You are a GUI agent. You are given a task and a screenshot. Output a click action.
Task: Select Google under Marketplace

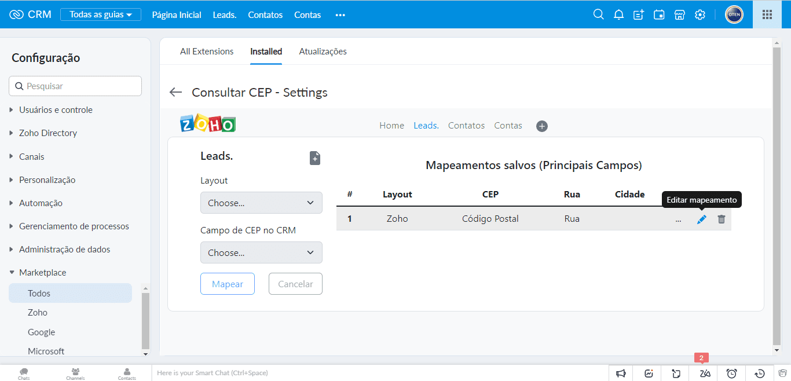coord(42,332)
